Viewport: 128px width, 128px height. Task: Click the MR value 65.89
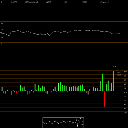pos(119,75)
